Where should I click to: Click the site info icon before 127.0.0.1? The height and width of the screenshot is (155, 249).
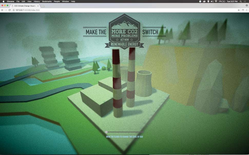[x=14, y=10]
